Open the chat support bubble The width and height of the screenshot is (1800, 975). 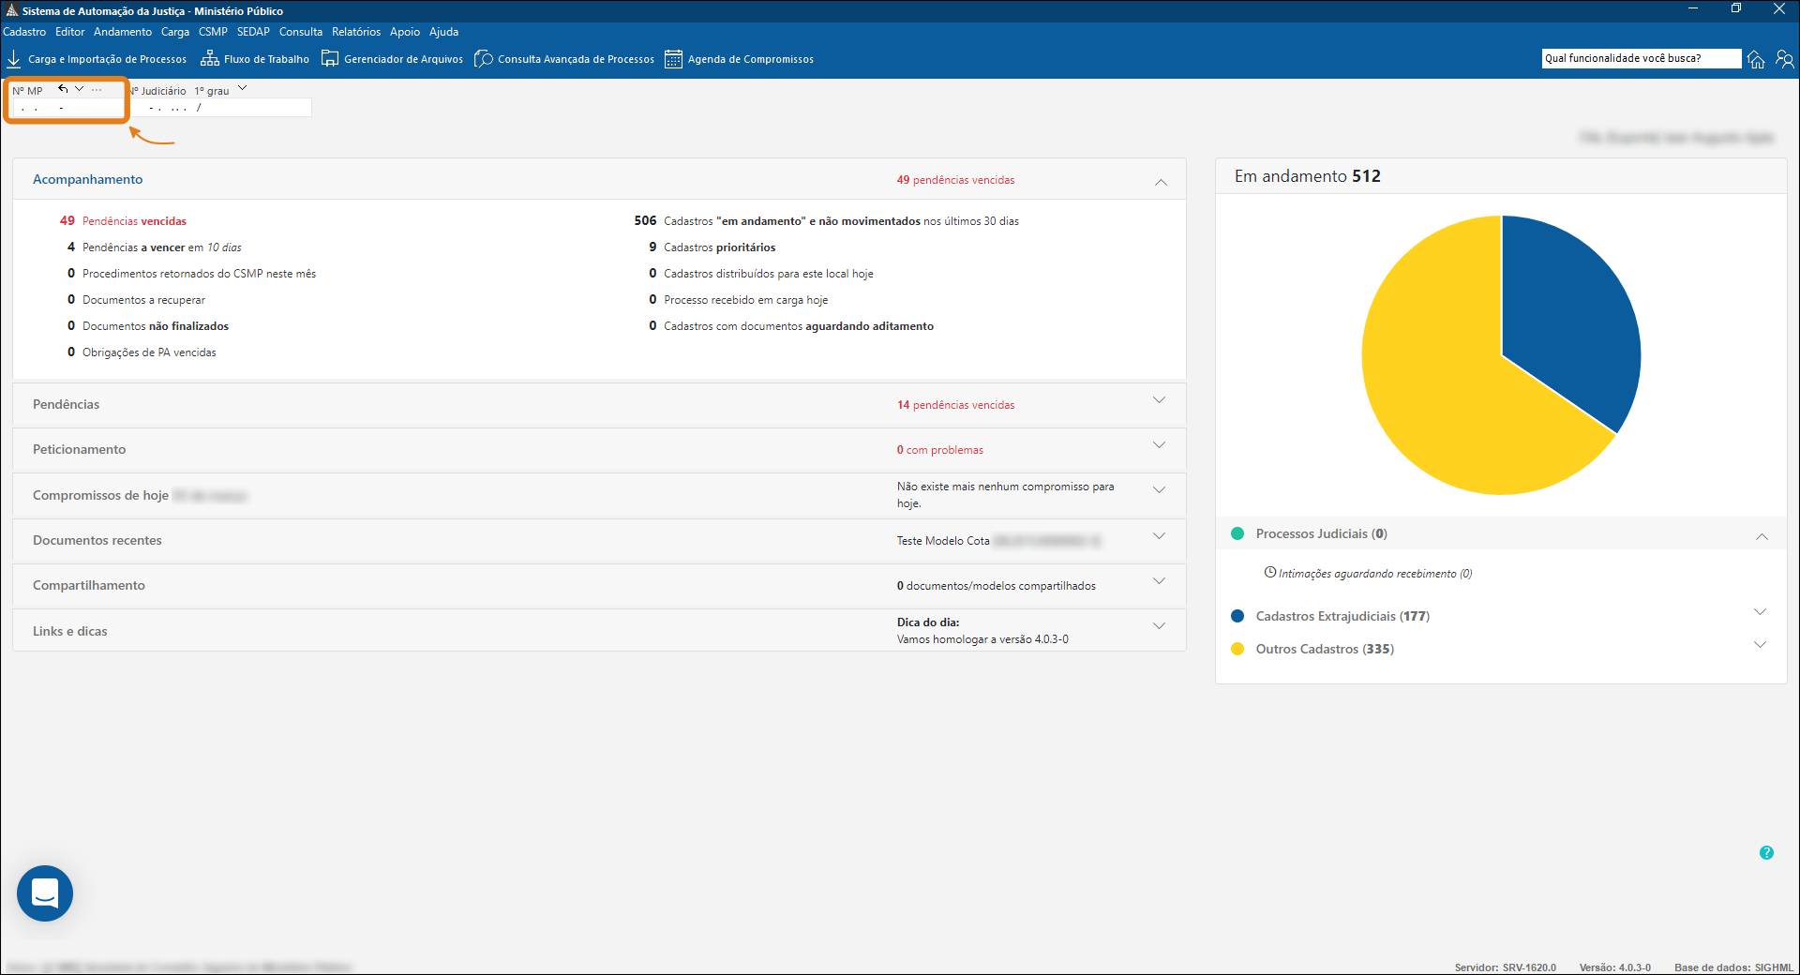coord(45,893)
